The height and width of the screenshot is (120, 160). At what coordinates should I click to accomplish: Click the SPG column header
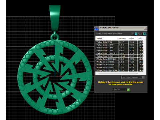tap(141, 39)
